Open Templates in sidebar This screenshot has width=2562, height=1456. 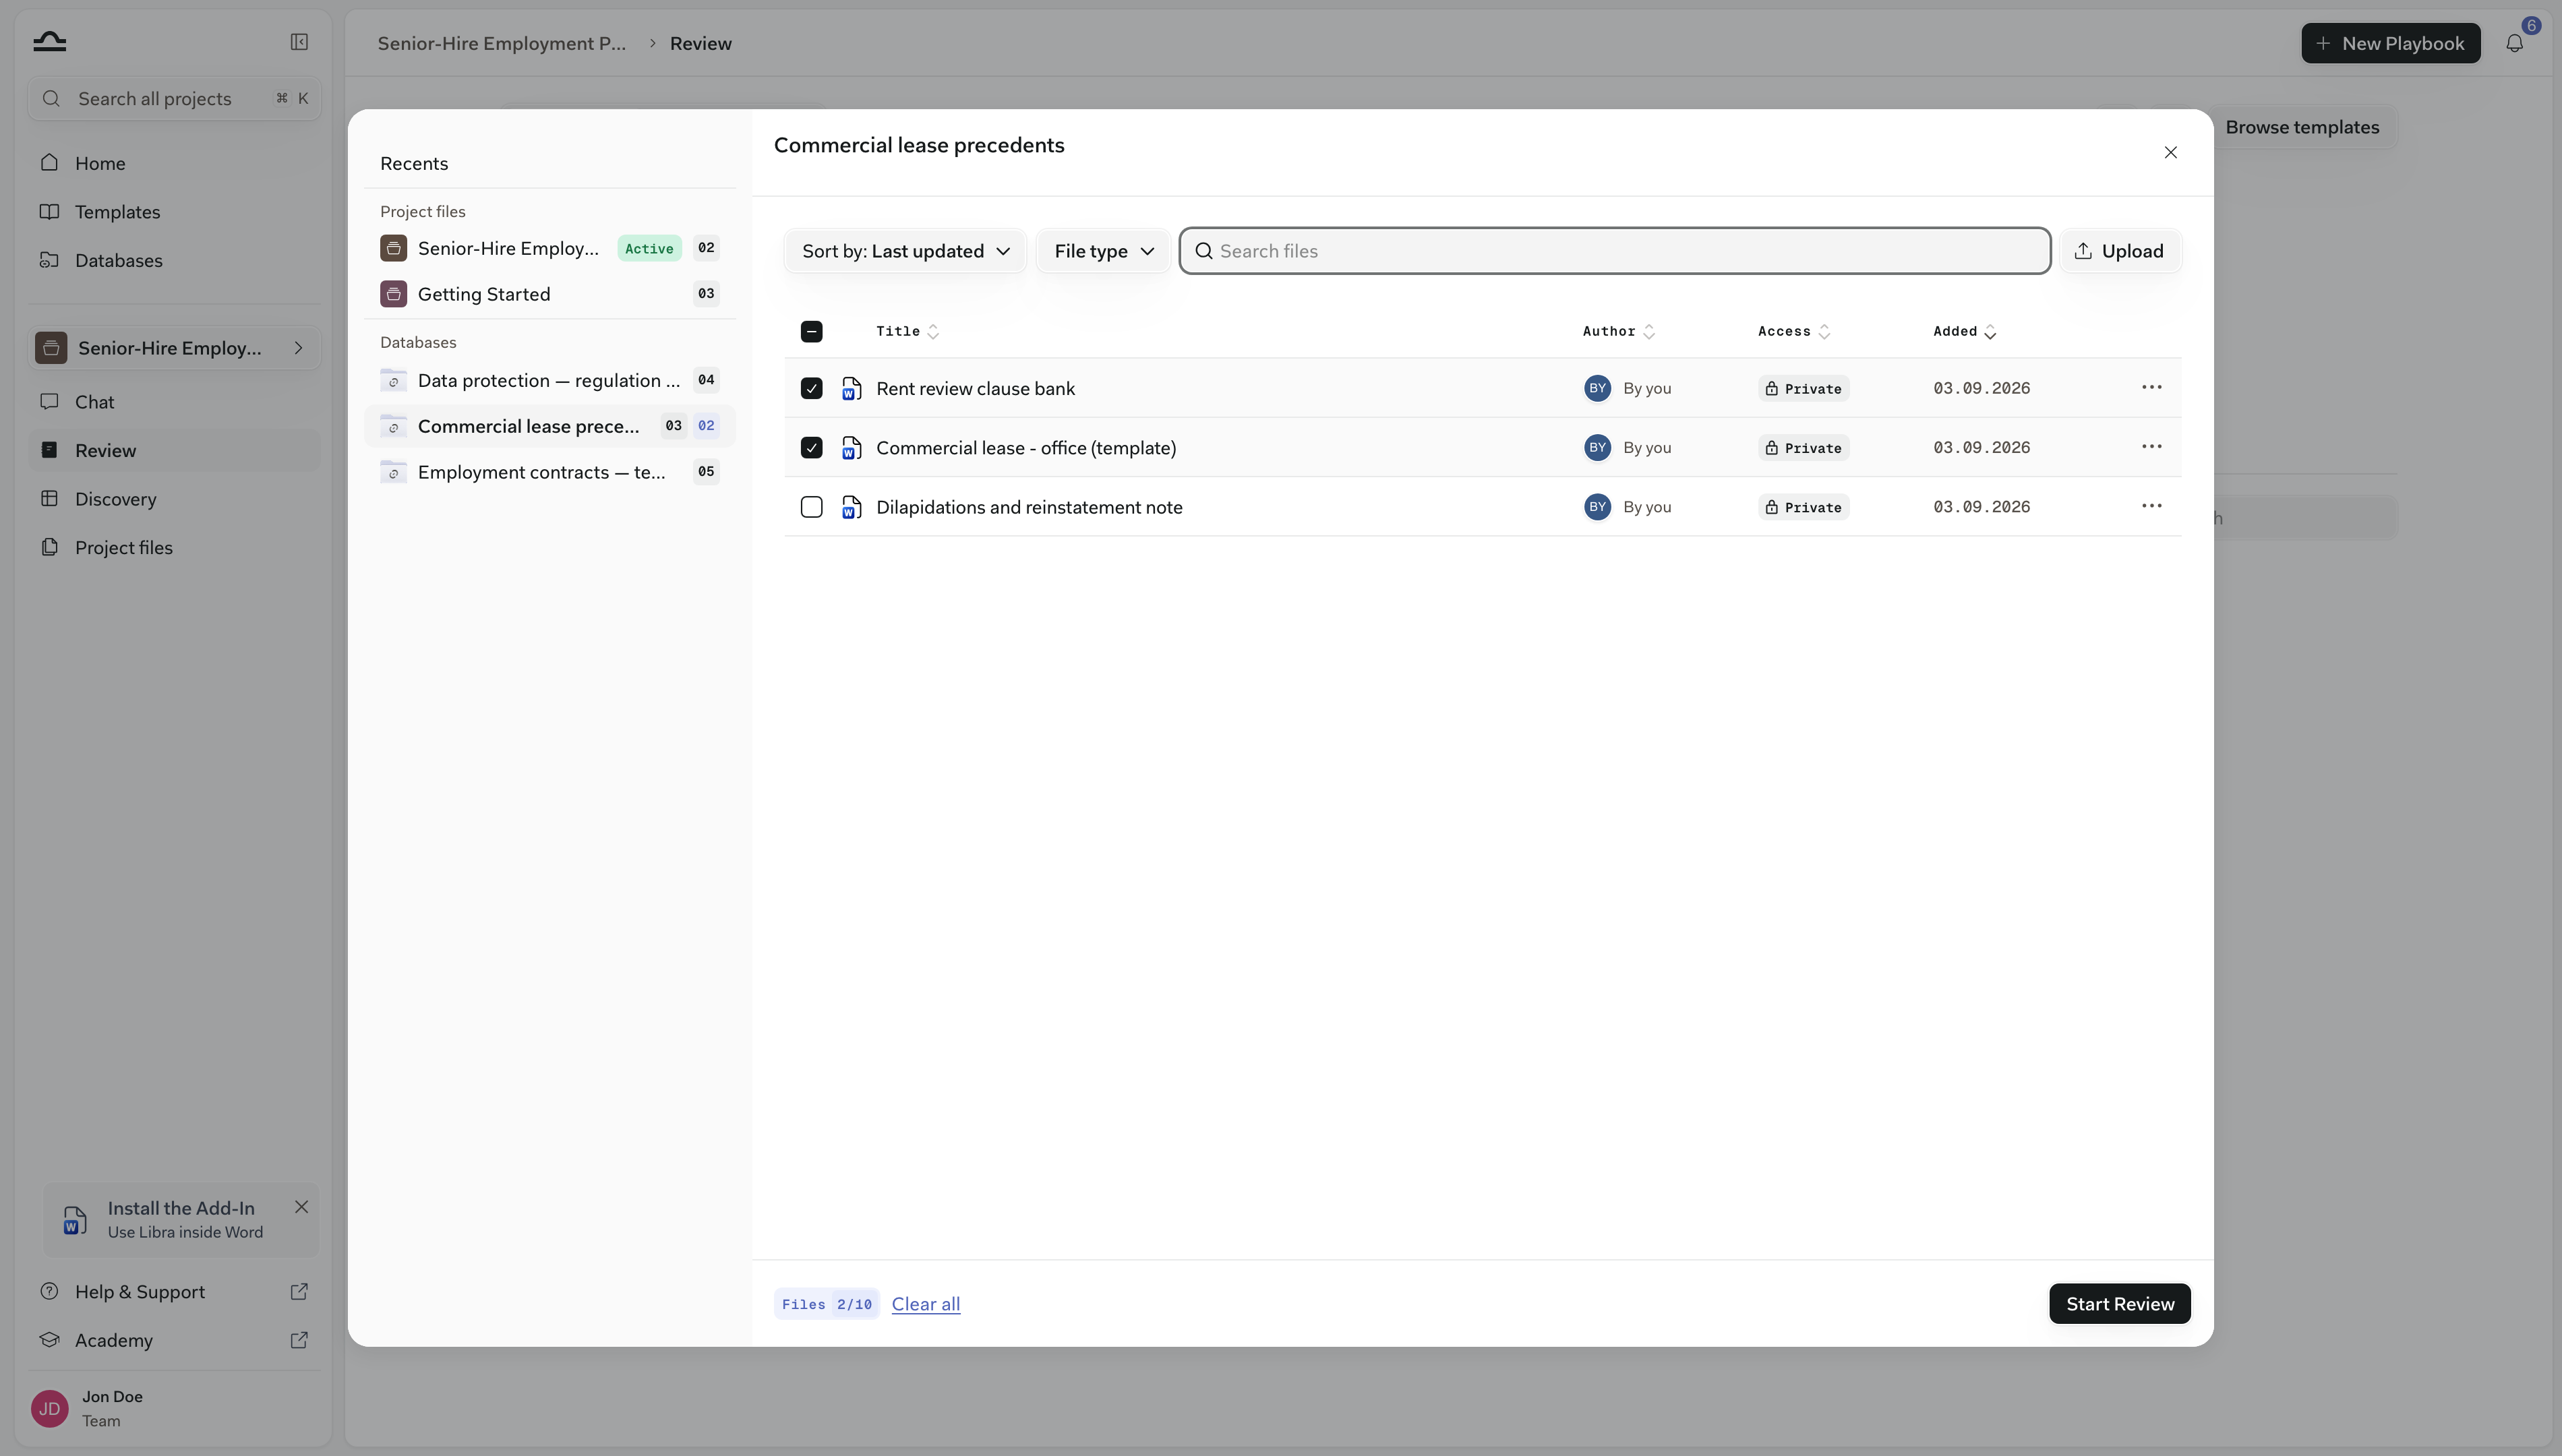[174, 212]
